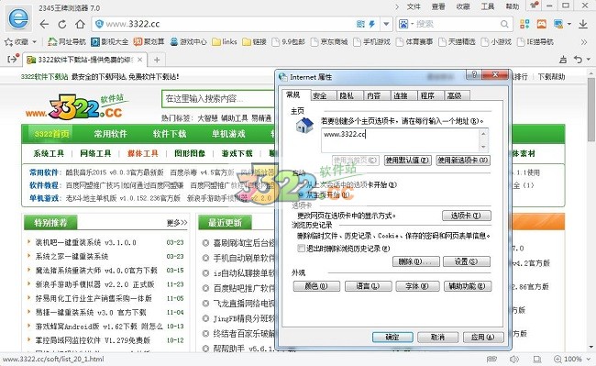
Task: Open the 网址导航 bookmark
Action: click(67, 42)
